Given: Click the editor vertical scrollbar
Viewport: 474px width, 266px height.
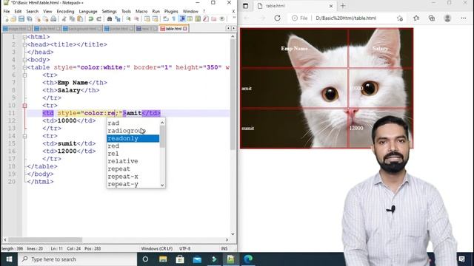Looking at the screenshot, I should [233, 135].
